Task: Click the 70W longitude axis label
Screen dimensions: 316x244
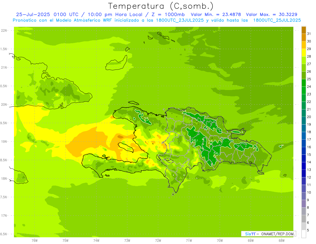Action: (x=220, y=241)
